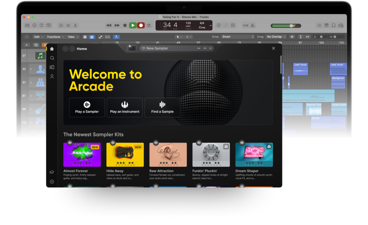Open the Search icon in Arcade sidebar

[52, 58]
